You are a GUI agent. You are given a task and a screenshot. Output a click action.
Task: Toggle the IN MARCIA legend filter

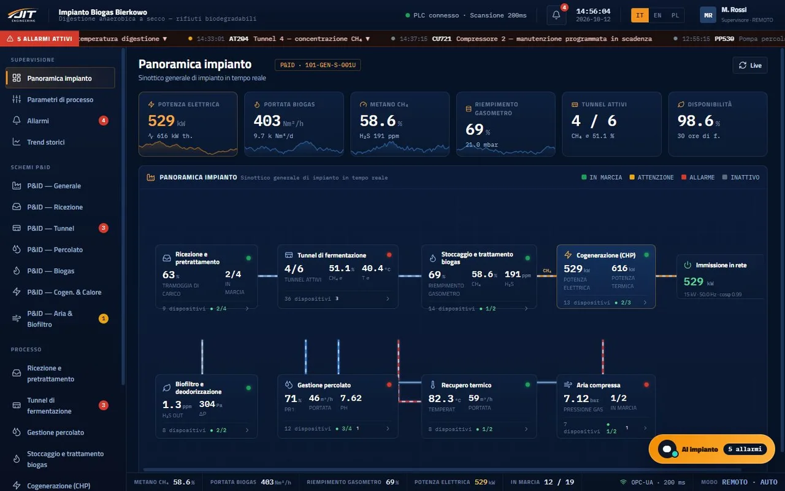(602, 177)
